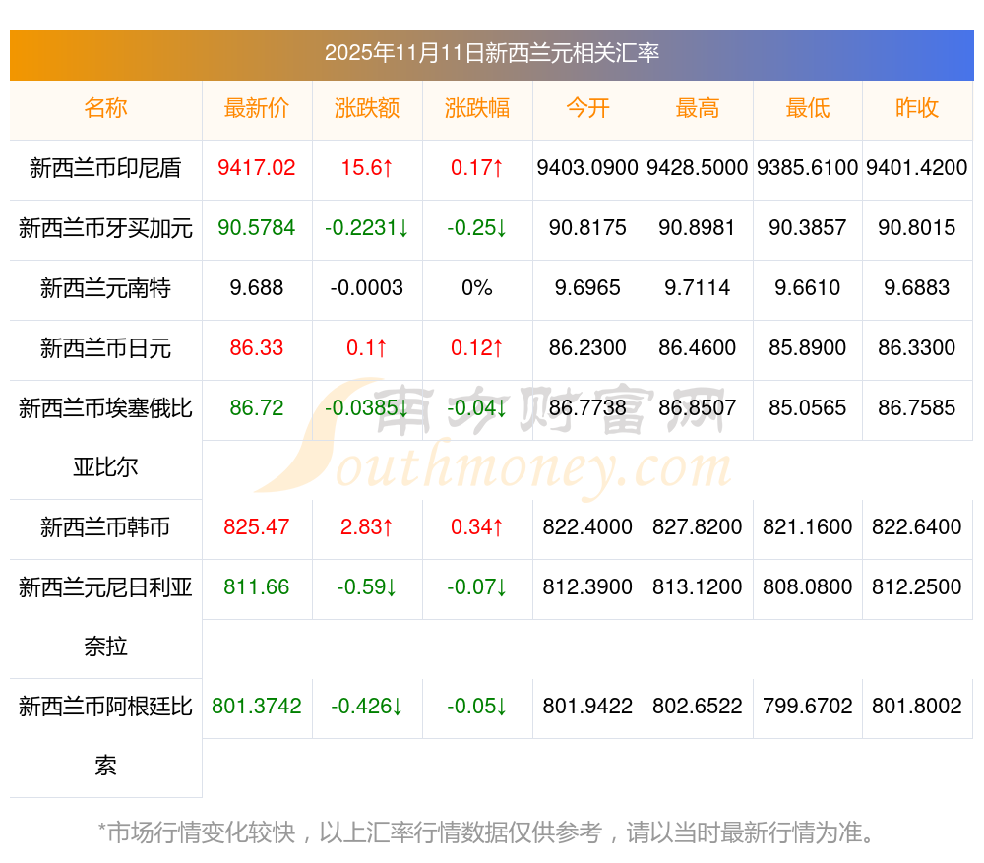This screenshot has width=984, height=863.
Task: Click the 15.6↑ change amount cell
Action: [x=367, y=168]
